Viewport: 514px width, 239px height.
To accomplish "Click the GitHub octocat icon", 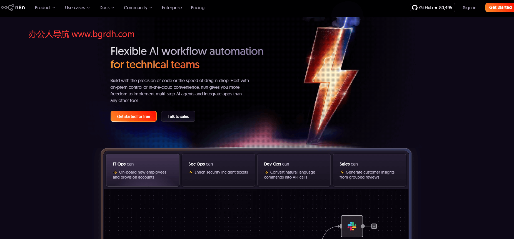I will [415, 7].
